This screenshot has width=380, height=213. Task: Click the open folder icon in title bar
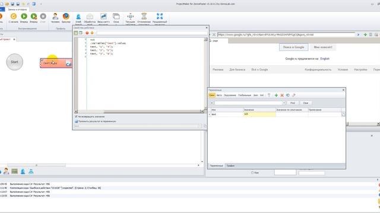(7, 4)
